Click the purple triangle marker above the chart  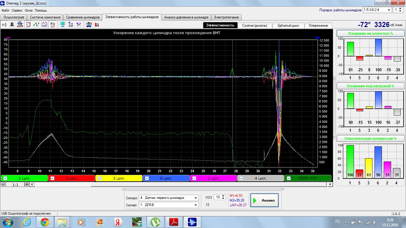[8, 38]
